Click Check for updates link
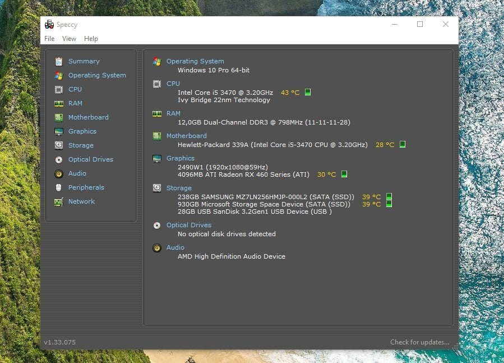This screenshot has width=504, height=363. [x=419, y=342]
